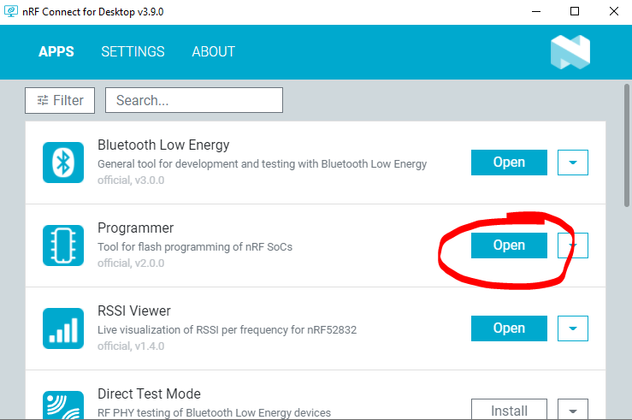The width and height of the screenshot is (632, 420).
Task: Click the Search input field
Action: 194,100
